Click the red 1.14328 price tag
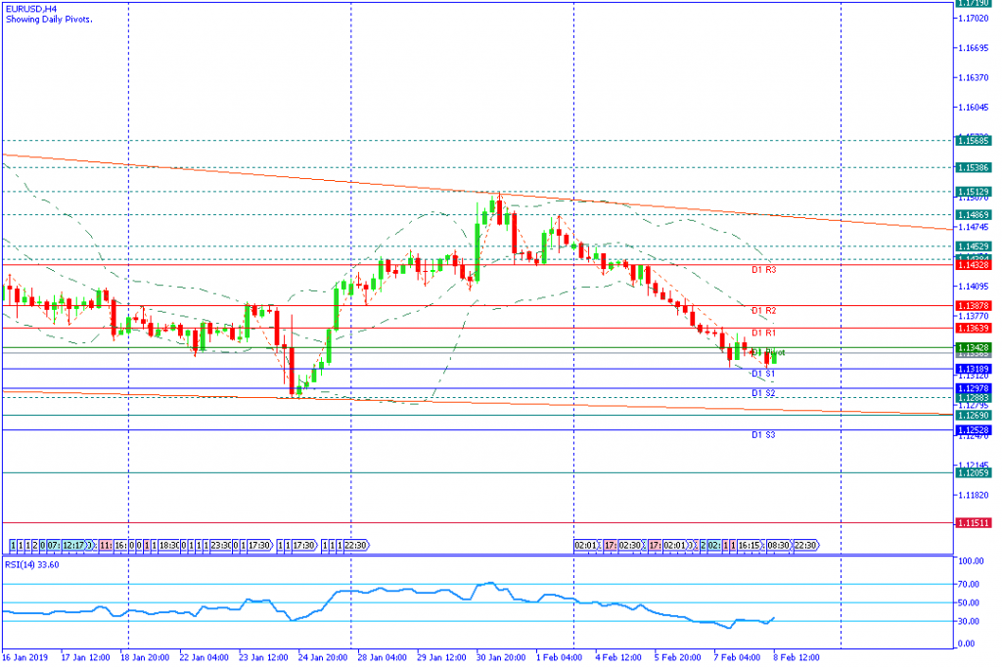1002x668 pixels. click(x=975, y=265)
